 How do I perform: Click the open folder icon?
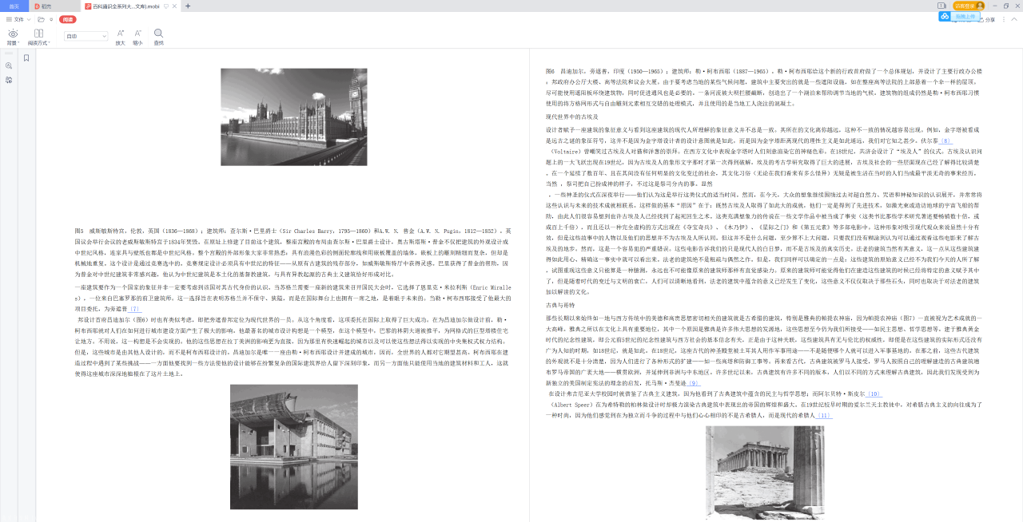41,19
